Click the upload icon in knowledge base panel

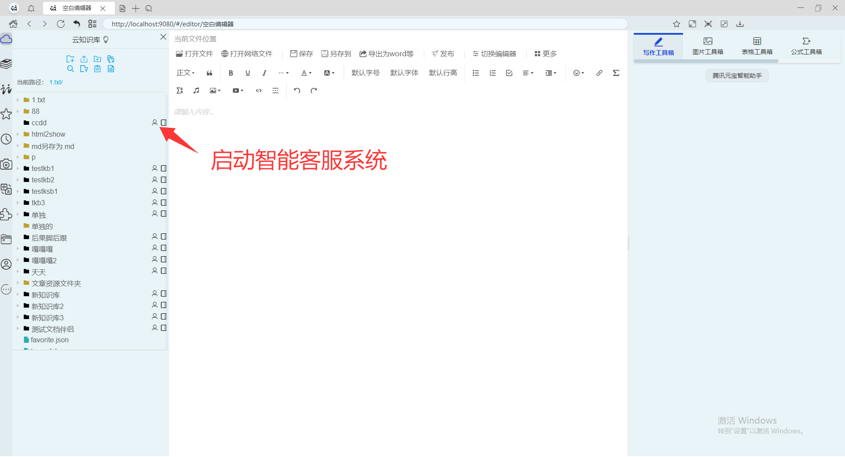click(x=84, y=58)
